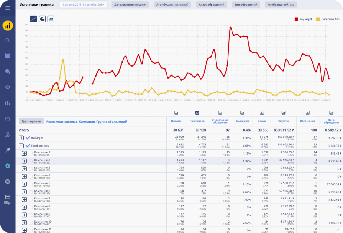Open search from the sidebar
The image size is (343, 233).
8,40
